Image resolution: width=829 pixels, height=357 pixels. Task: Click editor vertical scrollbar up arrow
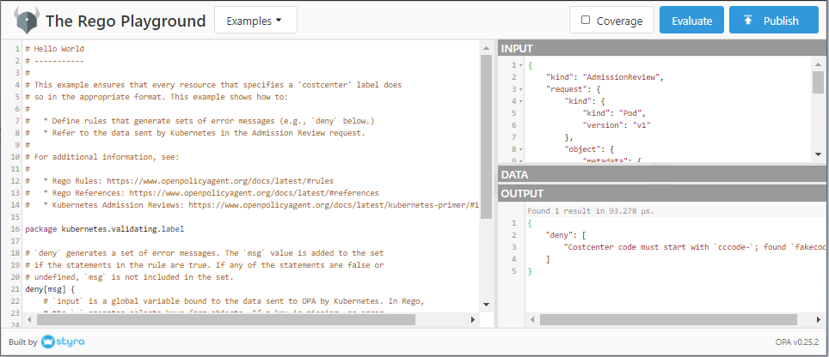click(486, 48)
